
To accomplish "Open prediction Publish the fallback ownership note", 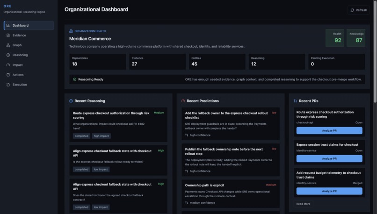I will coord(231,160).
